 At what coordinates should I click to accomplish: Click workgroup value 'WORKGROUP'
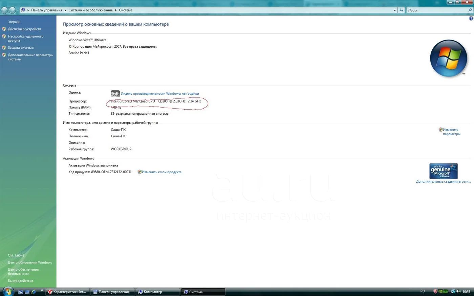[121, 149]
